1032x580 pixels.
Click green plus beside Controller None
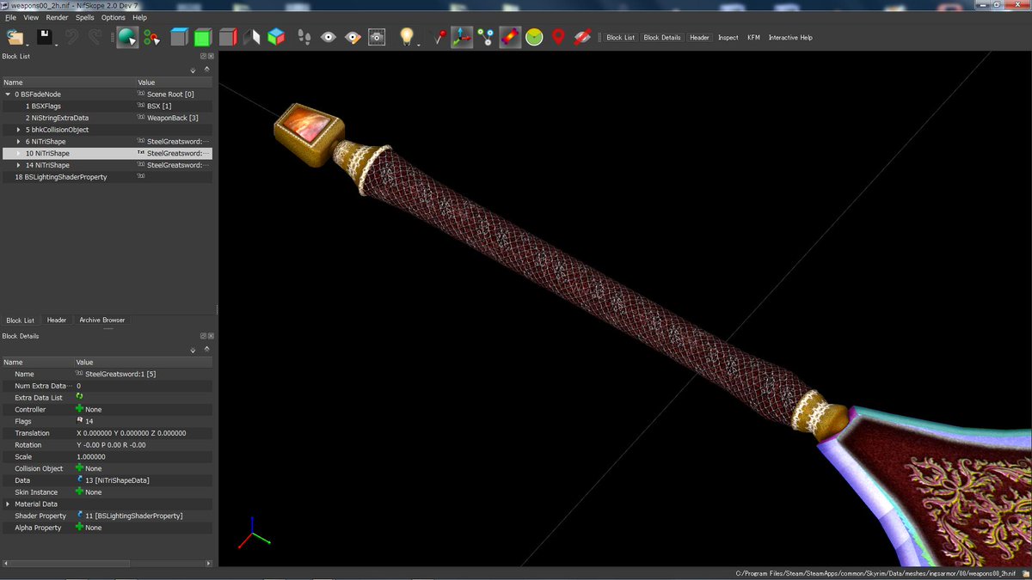(x=80, y=409)
